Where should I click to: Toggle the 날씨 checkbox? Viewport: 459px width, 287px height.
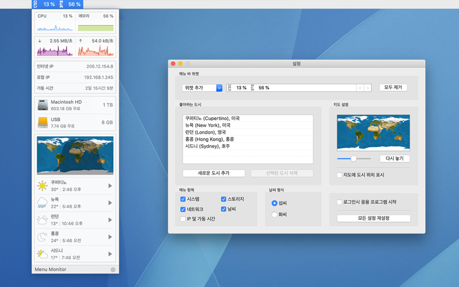coord(224,209)
